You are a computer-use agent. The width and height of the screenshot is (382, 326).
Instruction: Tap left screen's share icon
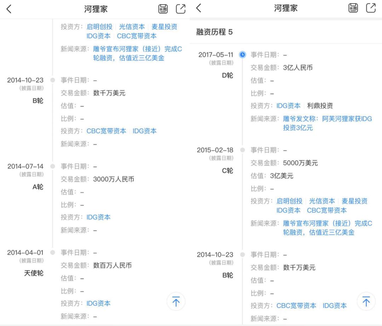click(180, 9)
